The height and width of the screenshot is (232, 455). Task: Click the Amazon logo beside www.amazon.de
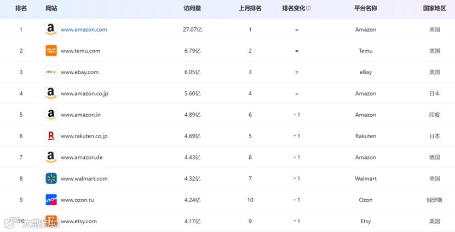click(51, 157)
